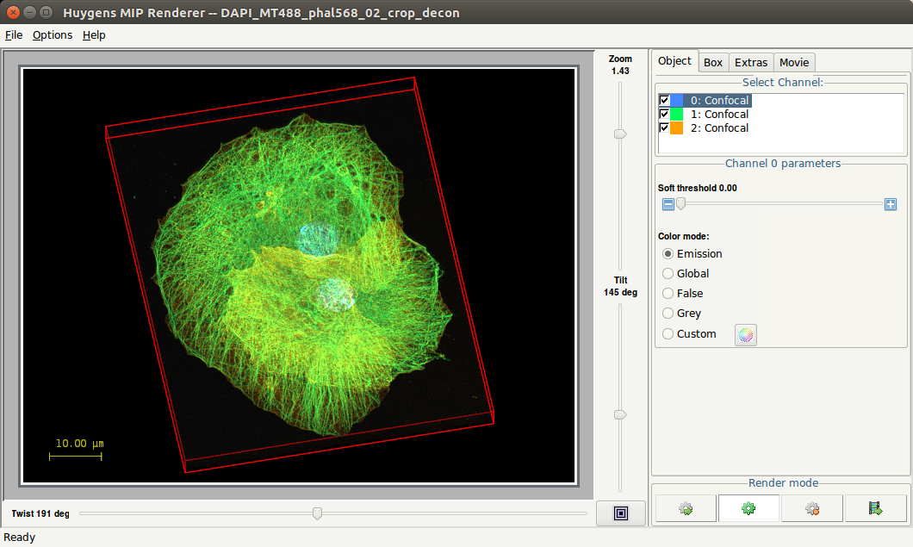Select the Global color mode
913x547 pixels.
coord(668,274)
